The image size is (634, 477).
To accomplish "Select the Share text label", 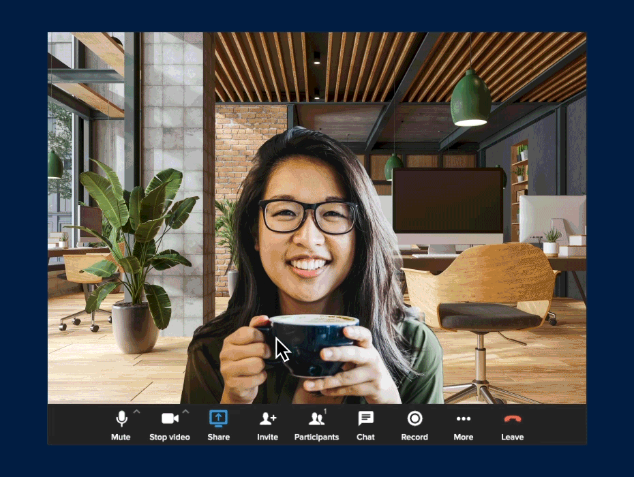I will tap(218, 437).
